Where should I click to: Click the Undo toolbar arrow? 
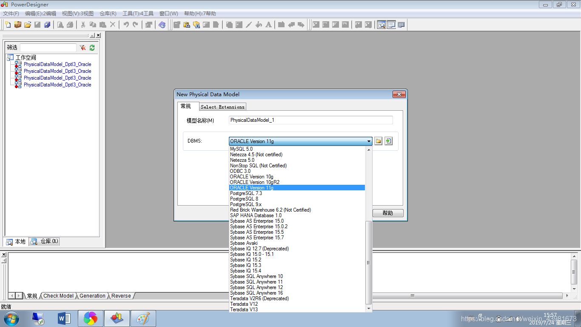(126, 25)
